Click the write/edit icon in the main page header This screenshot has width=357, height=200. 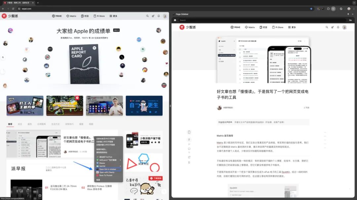click(x=153, y=16)
